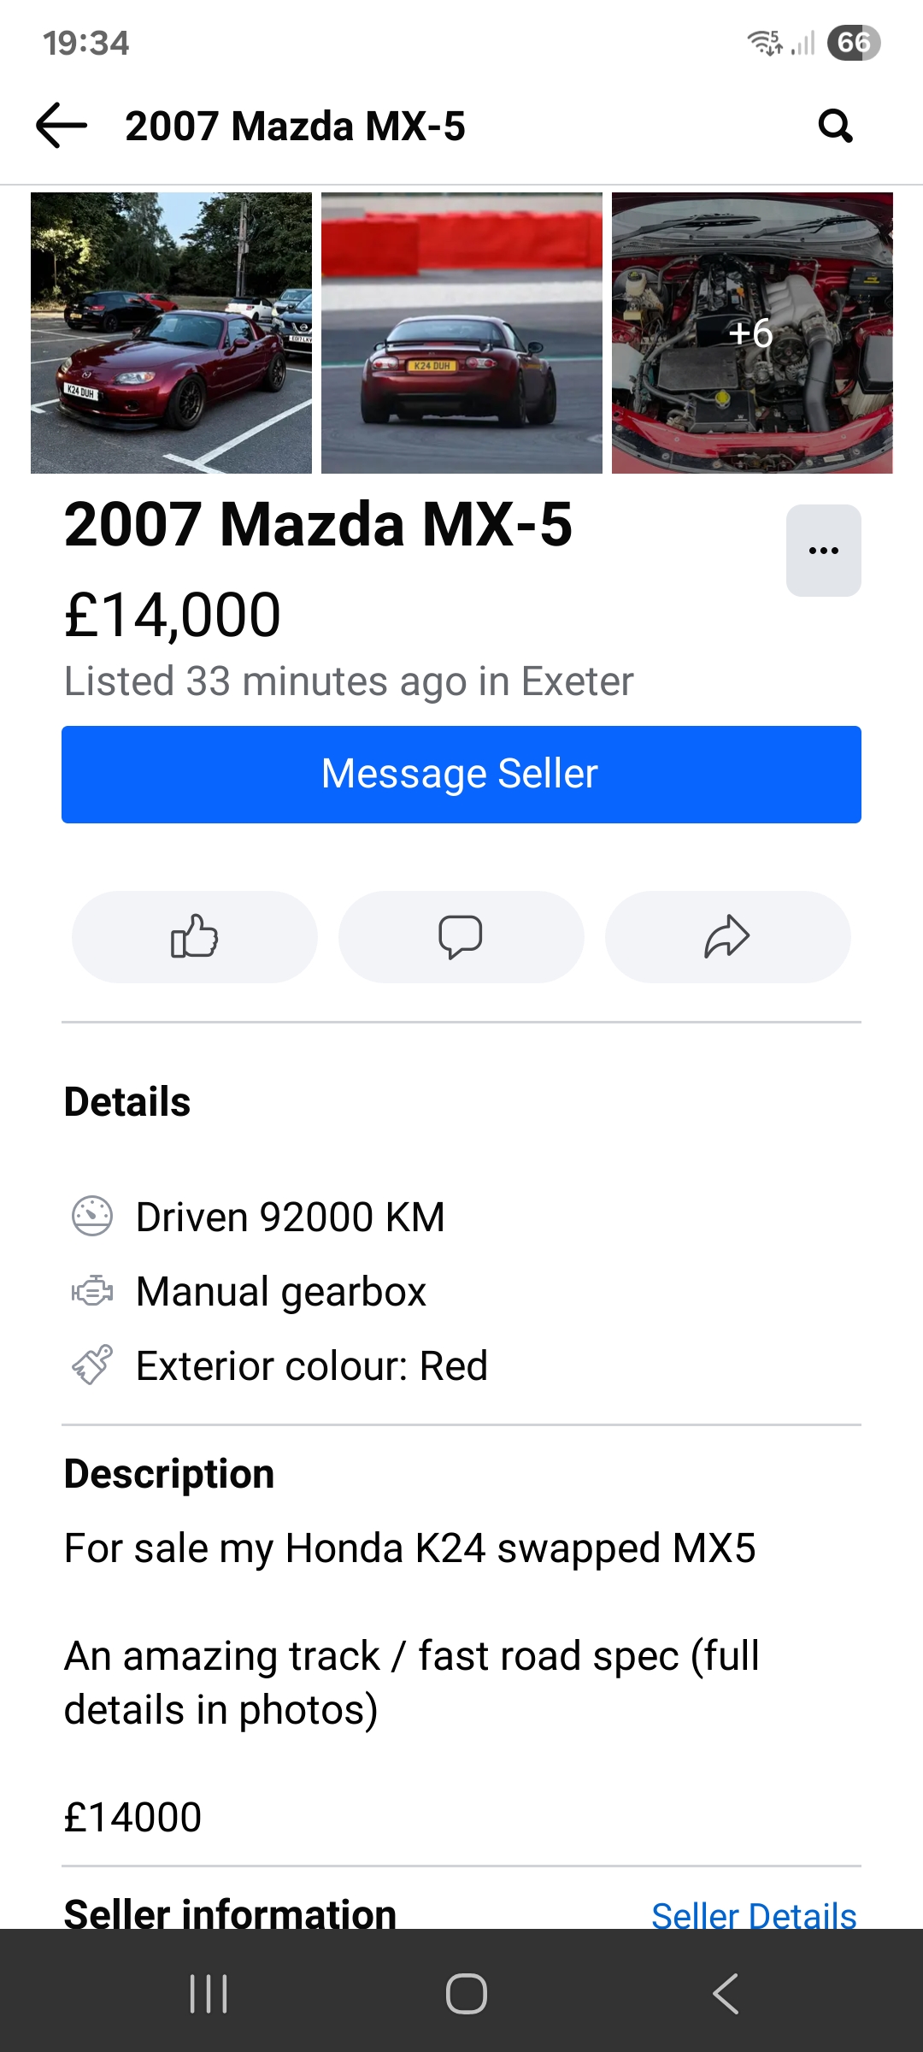The image size is (923, 2052).
Task: Tap Android back navigation chevron
Action: pyautogui.click(x=726, y=1994)
